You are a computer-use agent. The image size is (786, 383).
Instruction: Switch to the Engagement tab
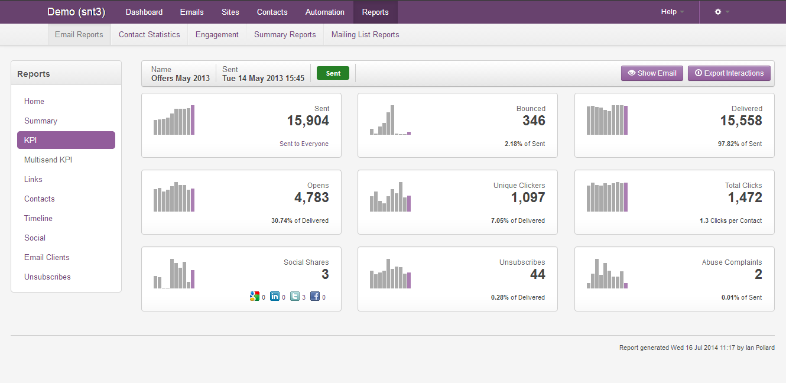point(217,34)
